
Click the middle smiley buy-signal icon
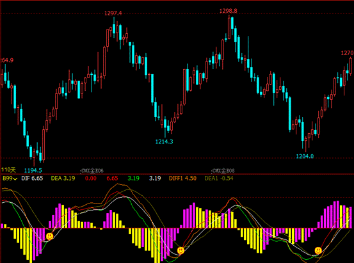181,250
